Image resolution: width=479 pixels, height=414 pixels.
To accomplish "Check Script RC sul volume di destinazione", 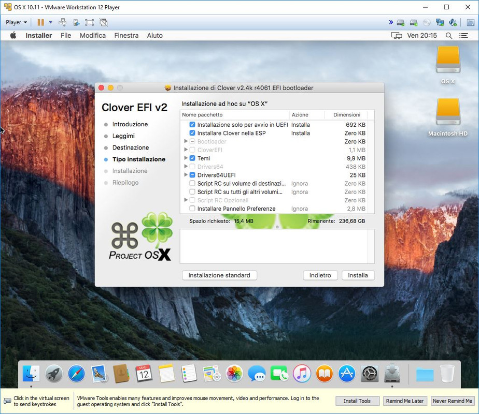I will pyautogui.click(x=192, y=183).
